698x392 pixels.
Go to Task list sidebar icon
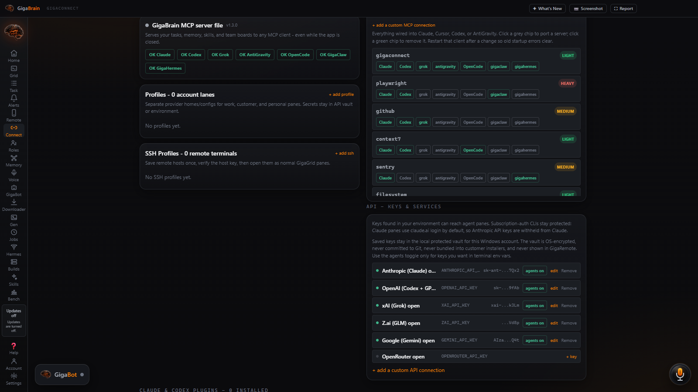pyautogui.click(x=14, y=86)
